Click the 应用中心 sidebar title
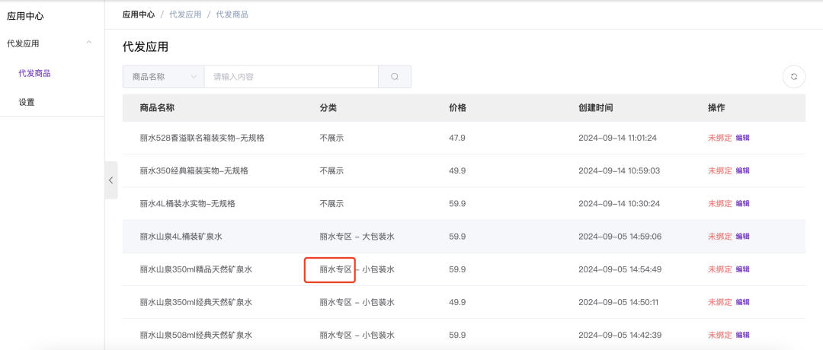Screen dimensions: 823x350 tap(25, 16)
